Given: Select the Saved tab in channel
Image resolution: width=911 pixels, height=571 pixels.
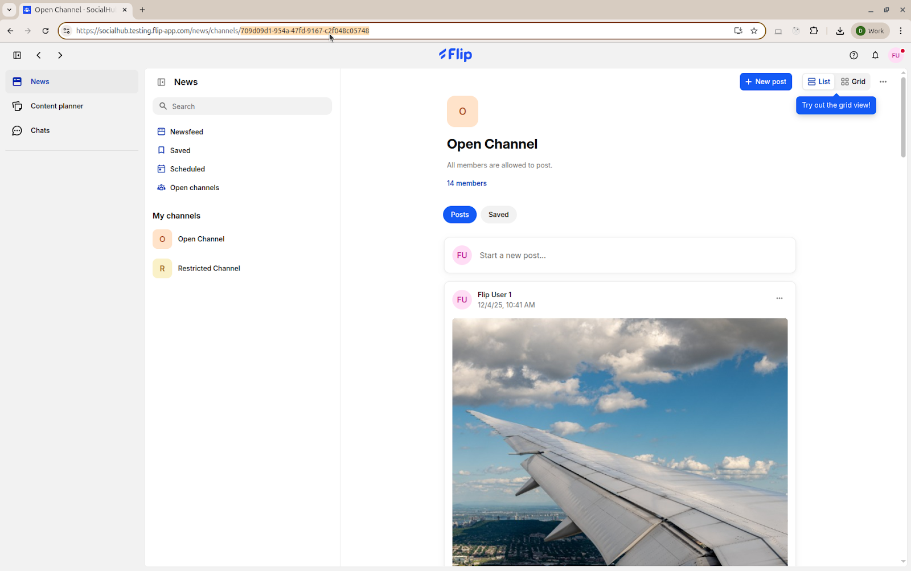Looking at the screenshot, I should [498, 215].
